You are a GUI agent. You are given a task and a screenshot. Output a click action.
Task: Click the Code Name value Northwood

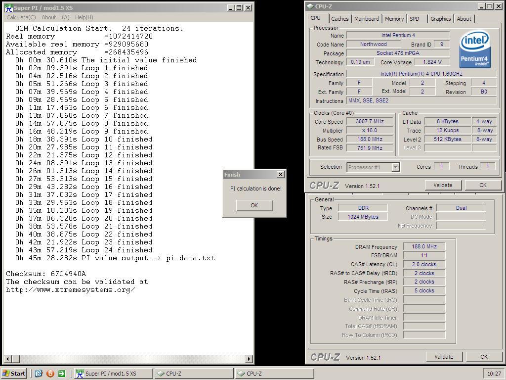pyautogui.click(x=374, y=44)
